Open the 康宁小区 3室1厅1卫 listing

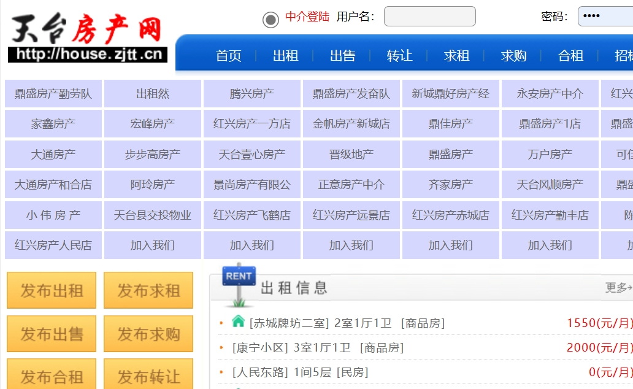[318, 347]
